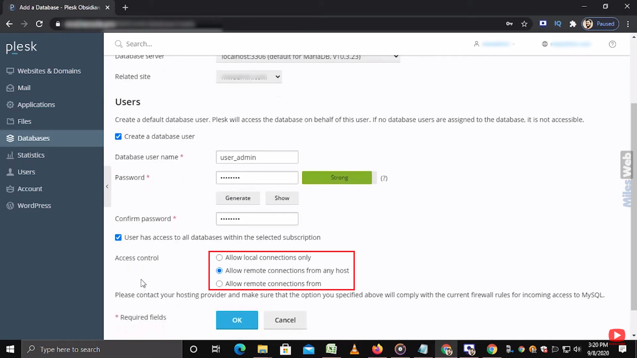Click the screen recorder extension icon
Image resolution: width=637 pixels, height=358 pixels.
pyautogui.click(x=543, y=24)
